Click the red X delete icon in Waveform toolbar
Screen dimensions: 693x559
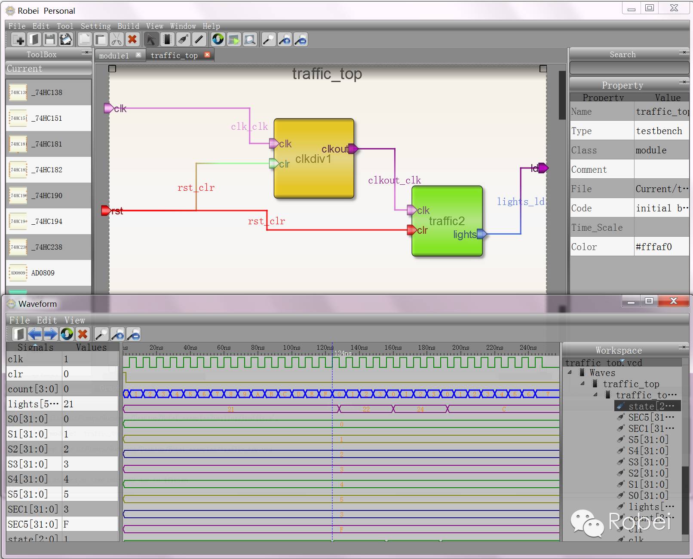pos(83,334)
